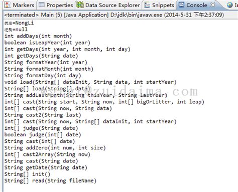Close the Console view with X
The width and height of the screenshot is (238, 192).
[213, 5]
